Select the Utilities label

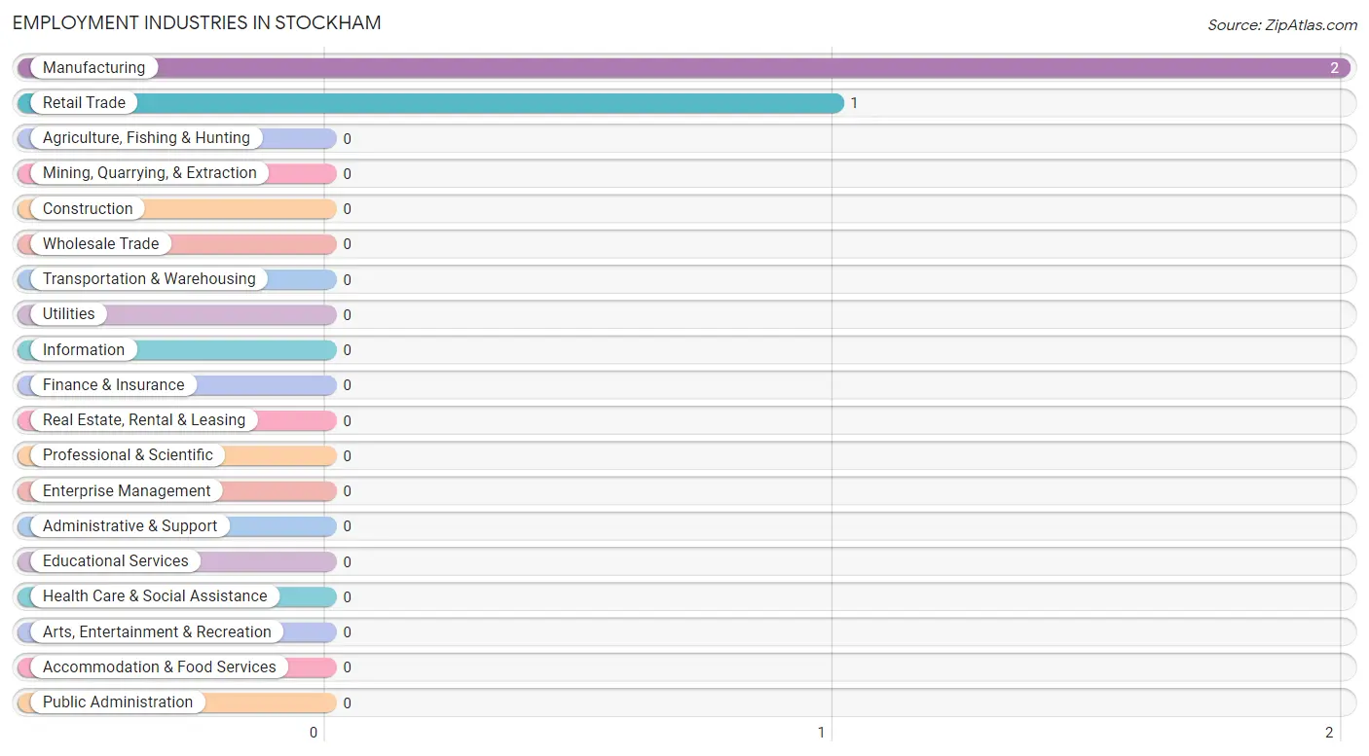point(69,314)
